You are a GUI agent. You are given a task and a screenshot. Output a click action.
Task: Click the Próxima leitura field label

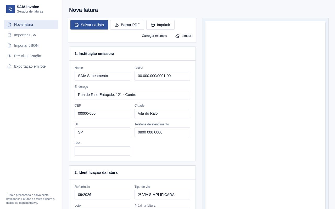pos(145,206)
